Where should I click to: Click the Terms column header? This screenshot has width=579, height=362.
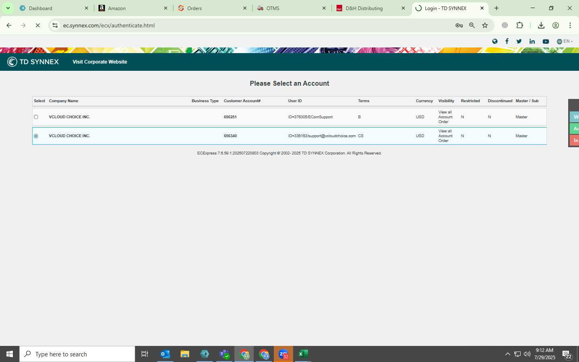click(363, 101)
